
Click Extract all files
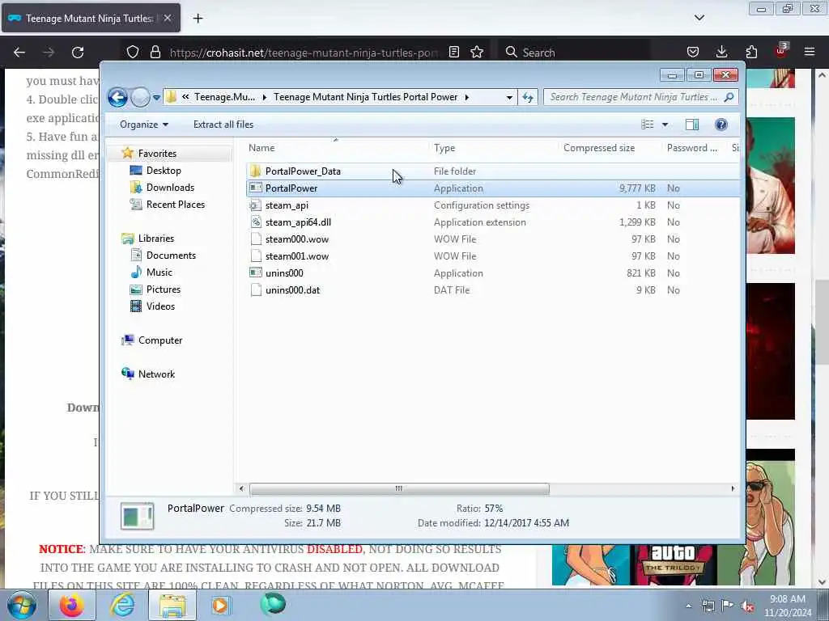coord(223,125)
